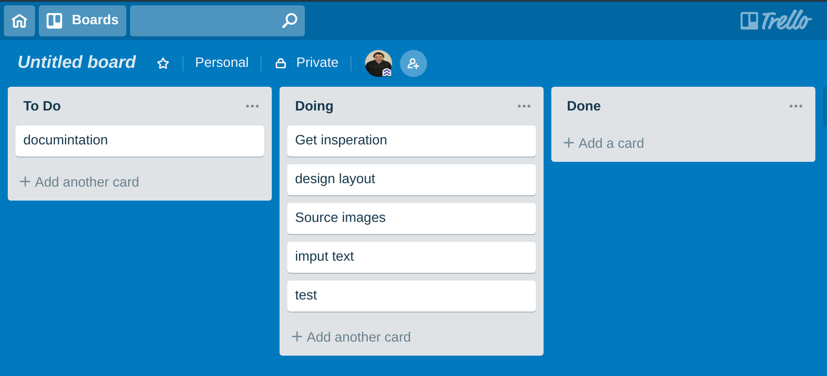Add a card to Done list

click(604, 143)
